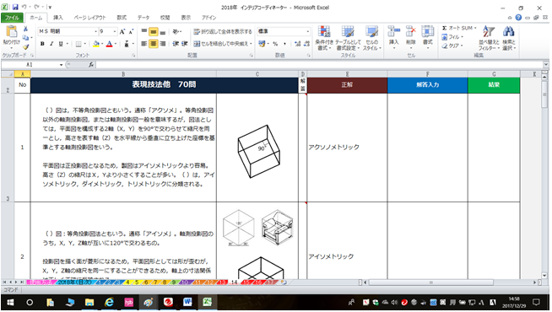The width and height of the screenshot is (552, 312).
Task: Expand the font name dropdown
Action: pyautogui.click(x=95, y=32)
